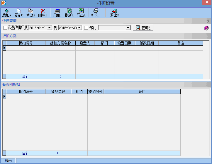Expand the department combo box list

point(128,28)
